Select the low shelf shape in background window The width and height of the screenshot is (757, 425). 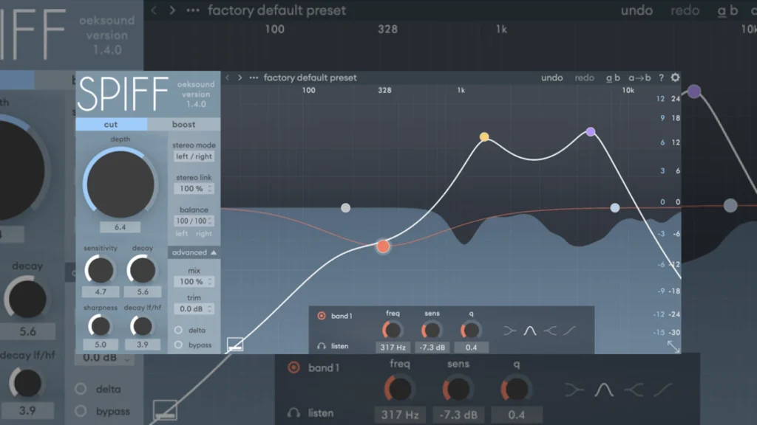tap(574, 390)
